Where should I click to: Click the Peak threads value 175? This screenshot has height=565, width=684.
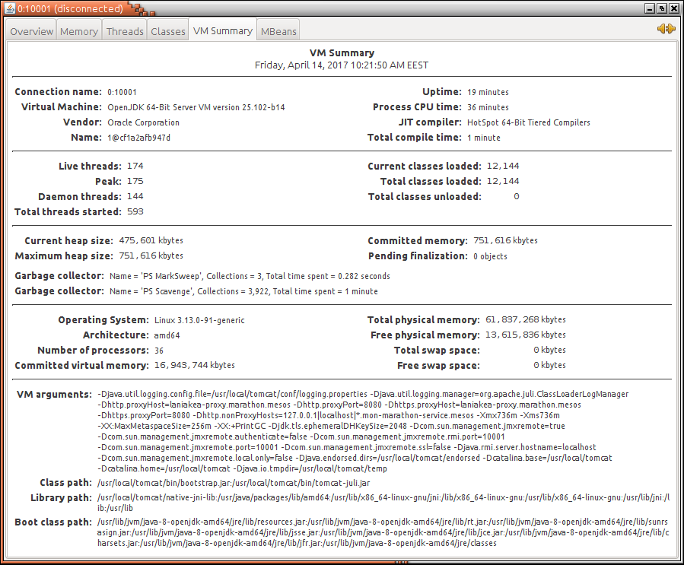(135, 181)
